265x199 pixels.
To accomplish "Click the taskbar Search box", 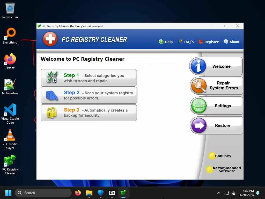I will tap(43, 193).
